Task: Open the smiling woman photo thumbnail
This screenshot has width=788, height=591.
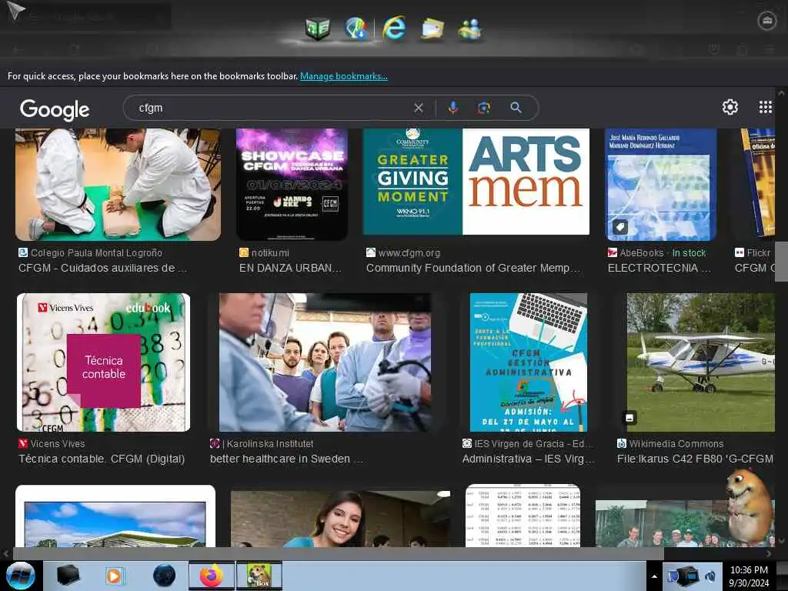Action: pos(340,519)
